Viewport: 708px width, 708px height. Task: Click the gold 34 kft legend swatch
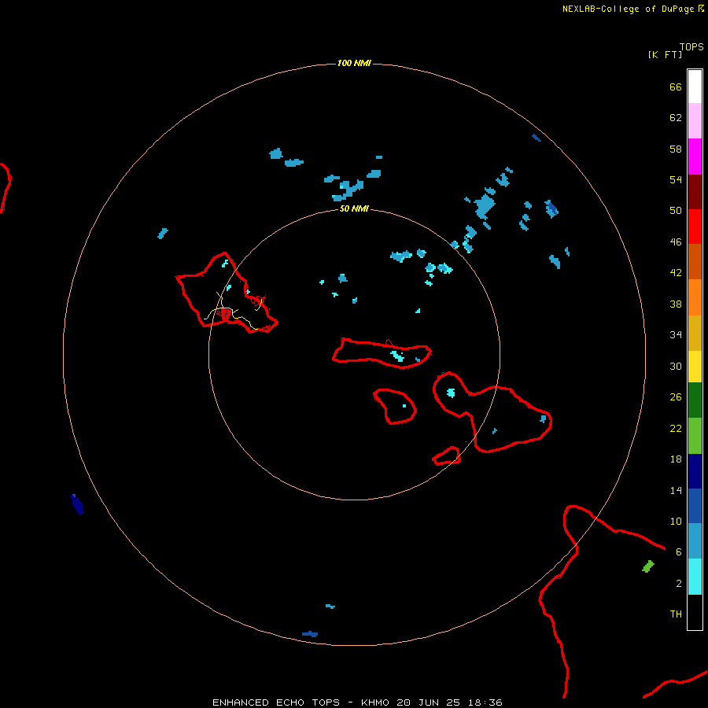point(695,333)
